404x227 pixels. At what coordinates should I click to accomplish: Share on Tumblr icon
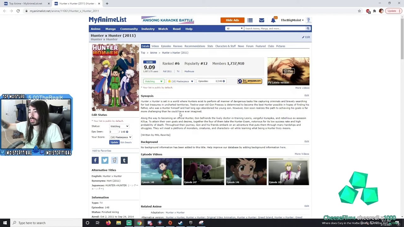pos(124,160)
